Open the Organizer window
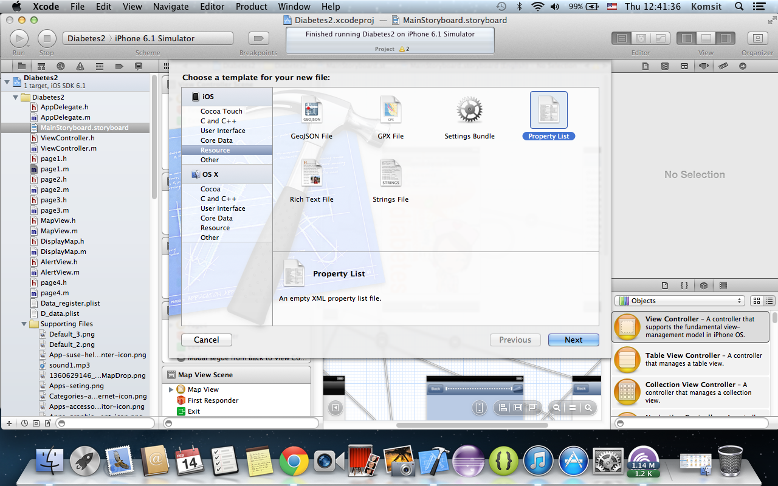Viewport: 778px width, 486px height. pyautogui.click(x=757, y=38)
